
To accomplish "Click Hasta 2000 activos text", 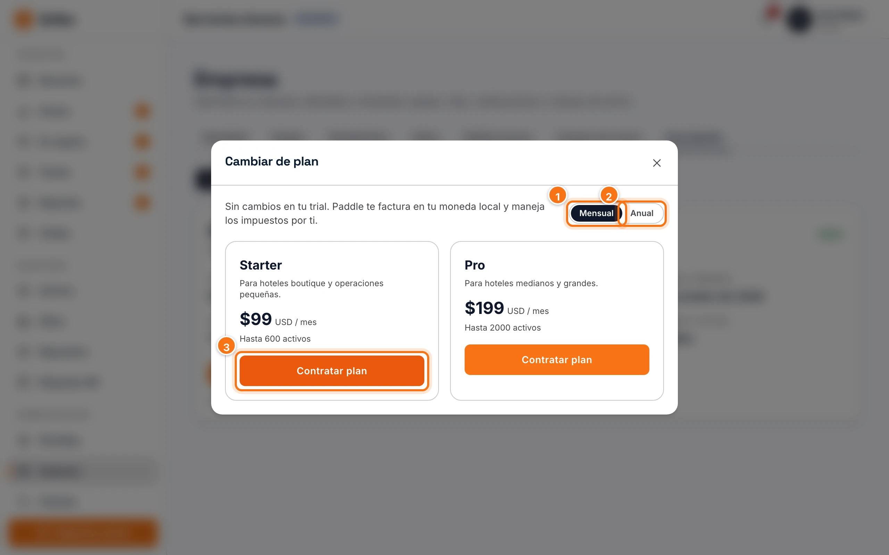I will [502, 328].
